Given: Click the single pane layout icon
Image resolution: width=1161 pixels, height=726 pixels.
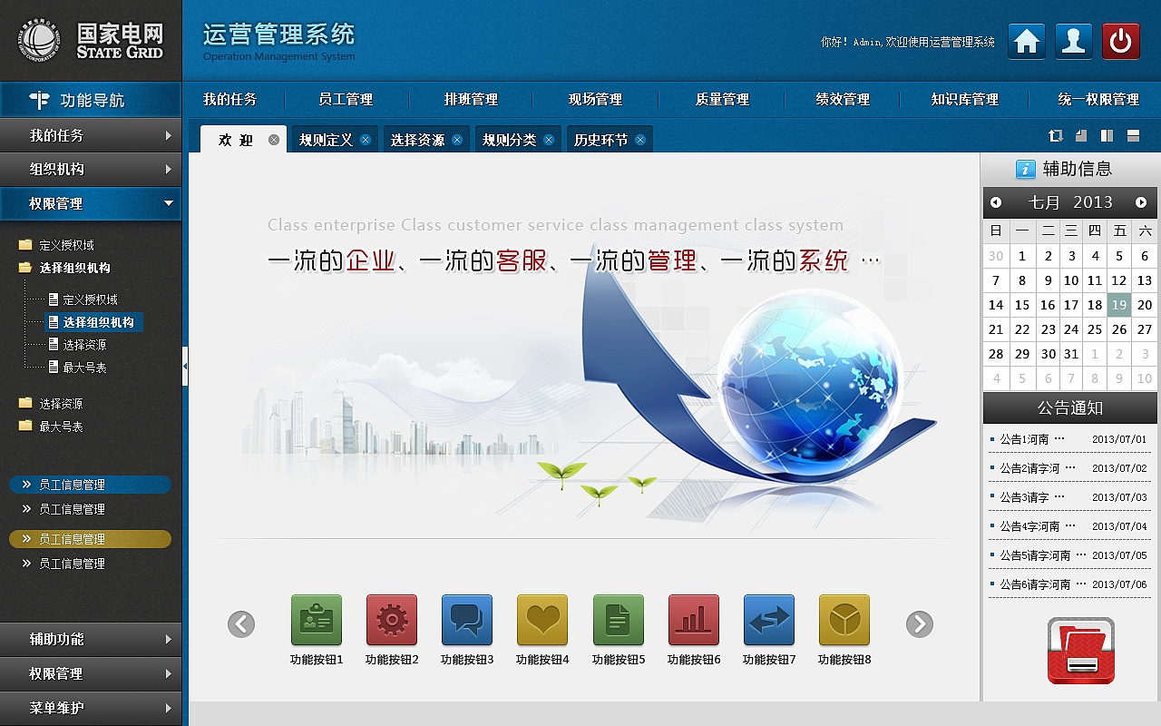Looking at the screenshot, I should click(1080, 136).
